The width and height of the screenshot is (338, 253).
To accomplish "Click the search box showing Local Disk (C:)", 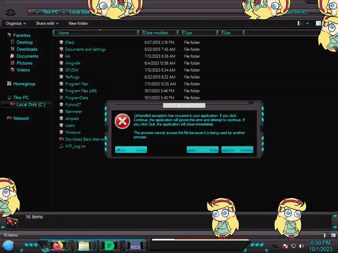I will pos(297,12).
